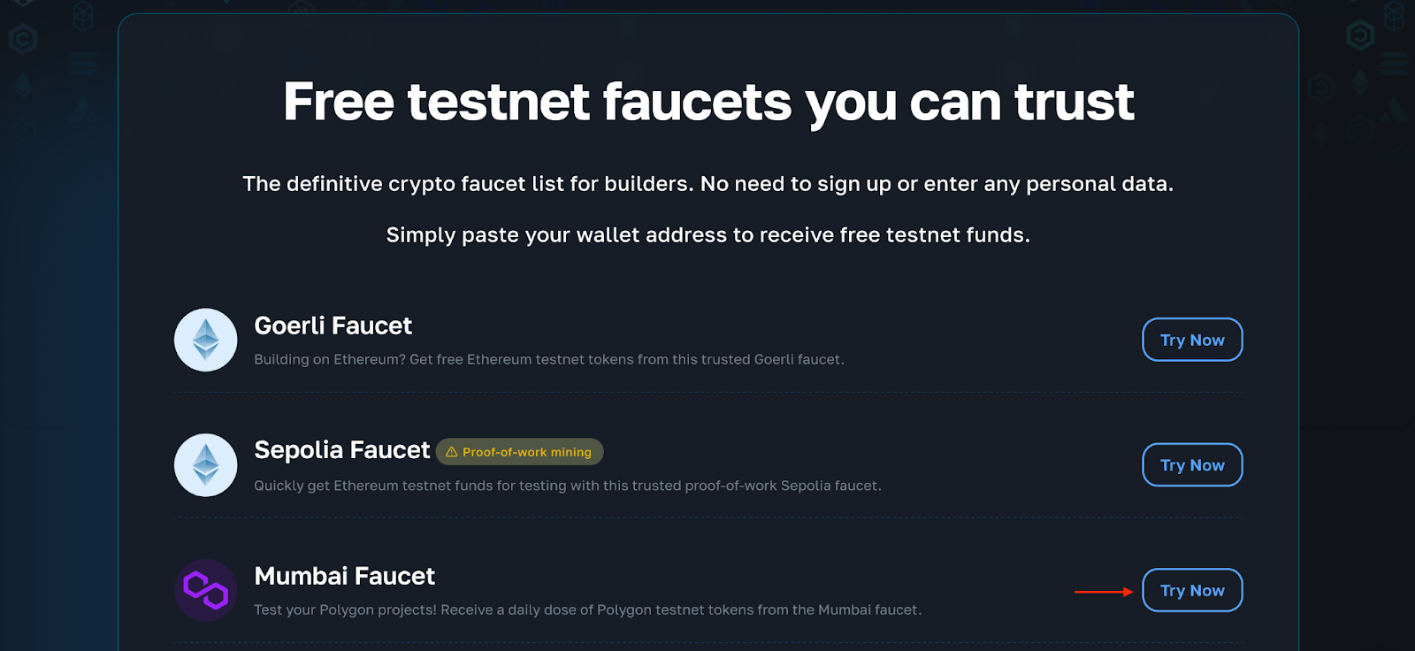This screenshot has width=1415, height=651.
Task: Click Try Now for the Goerli Faucet
Action: [1192, 340]
